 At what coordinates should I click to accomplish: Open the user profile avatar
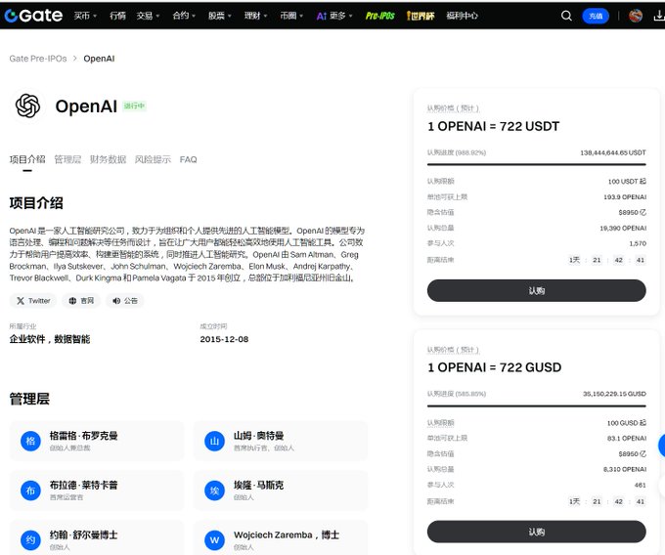(x=636, y=16)
